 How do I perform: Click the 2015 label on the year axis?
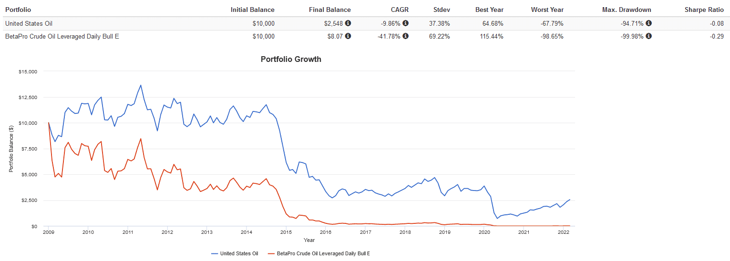click(286, 232)
